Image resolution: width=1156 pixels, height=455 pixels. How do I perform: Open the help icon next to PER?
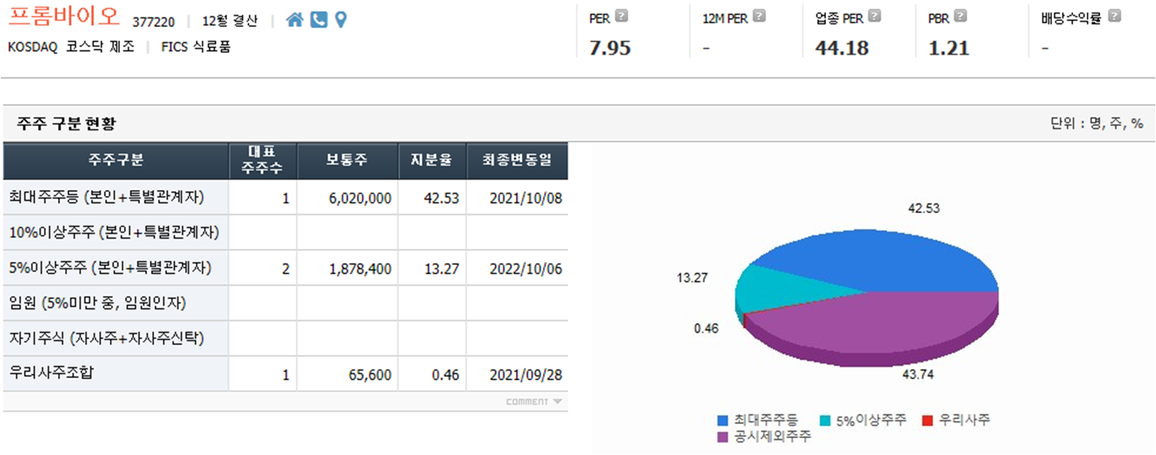[x=621, y=16]
